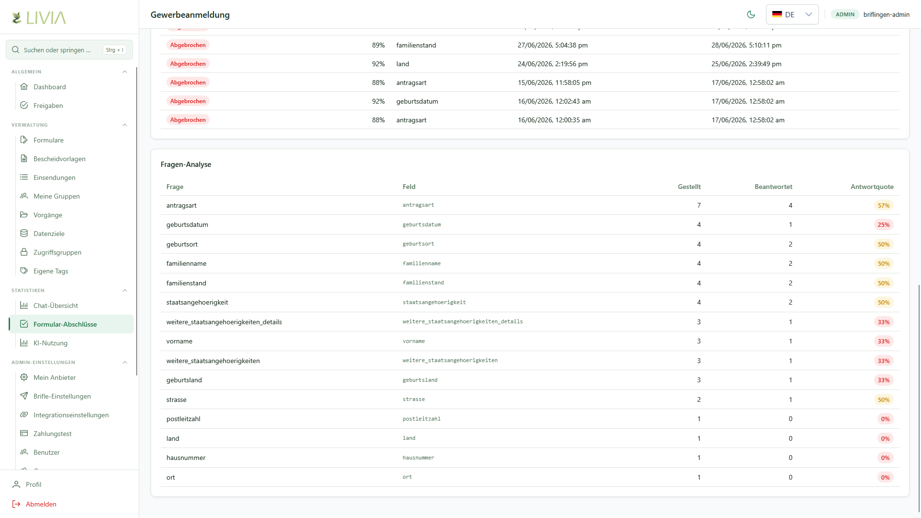Click the Profil person icon
This screenshot has height=518, width=921.
[16, 484]
